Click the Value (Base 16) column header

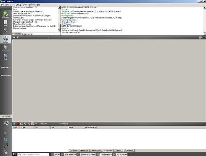point(145,128)
